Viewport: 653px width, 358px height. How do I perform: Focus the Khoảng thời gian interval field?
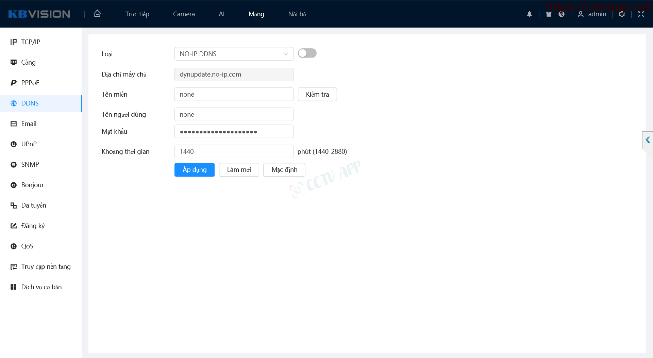[234, 151]
